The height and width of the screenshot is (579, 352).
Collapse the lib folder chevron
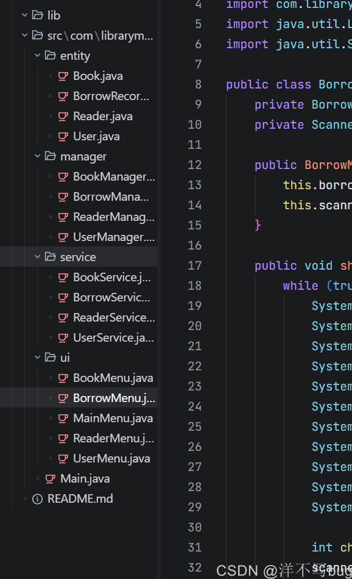[25, 15]
